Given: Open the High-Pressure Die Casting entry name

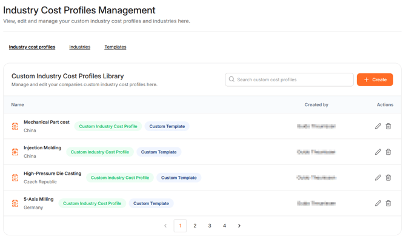Looking at the screenshot, I should pos(53,174).
